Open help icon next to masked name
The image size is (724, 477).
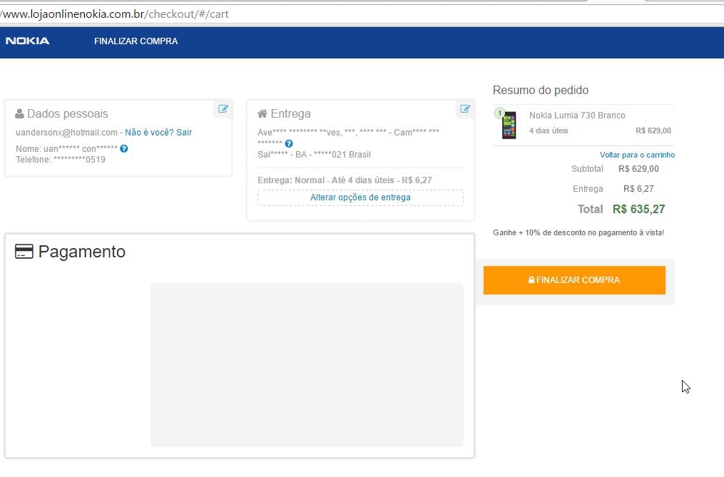point(123,149)
